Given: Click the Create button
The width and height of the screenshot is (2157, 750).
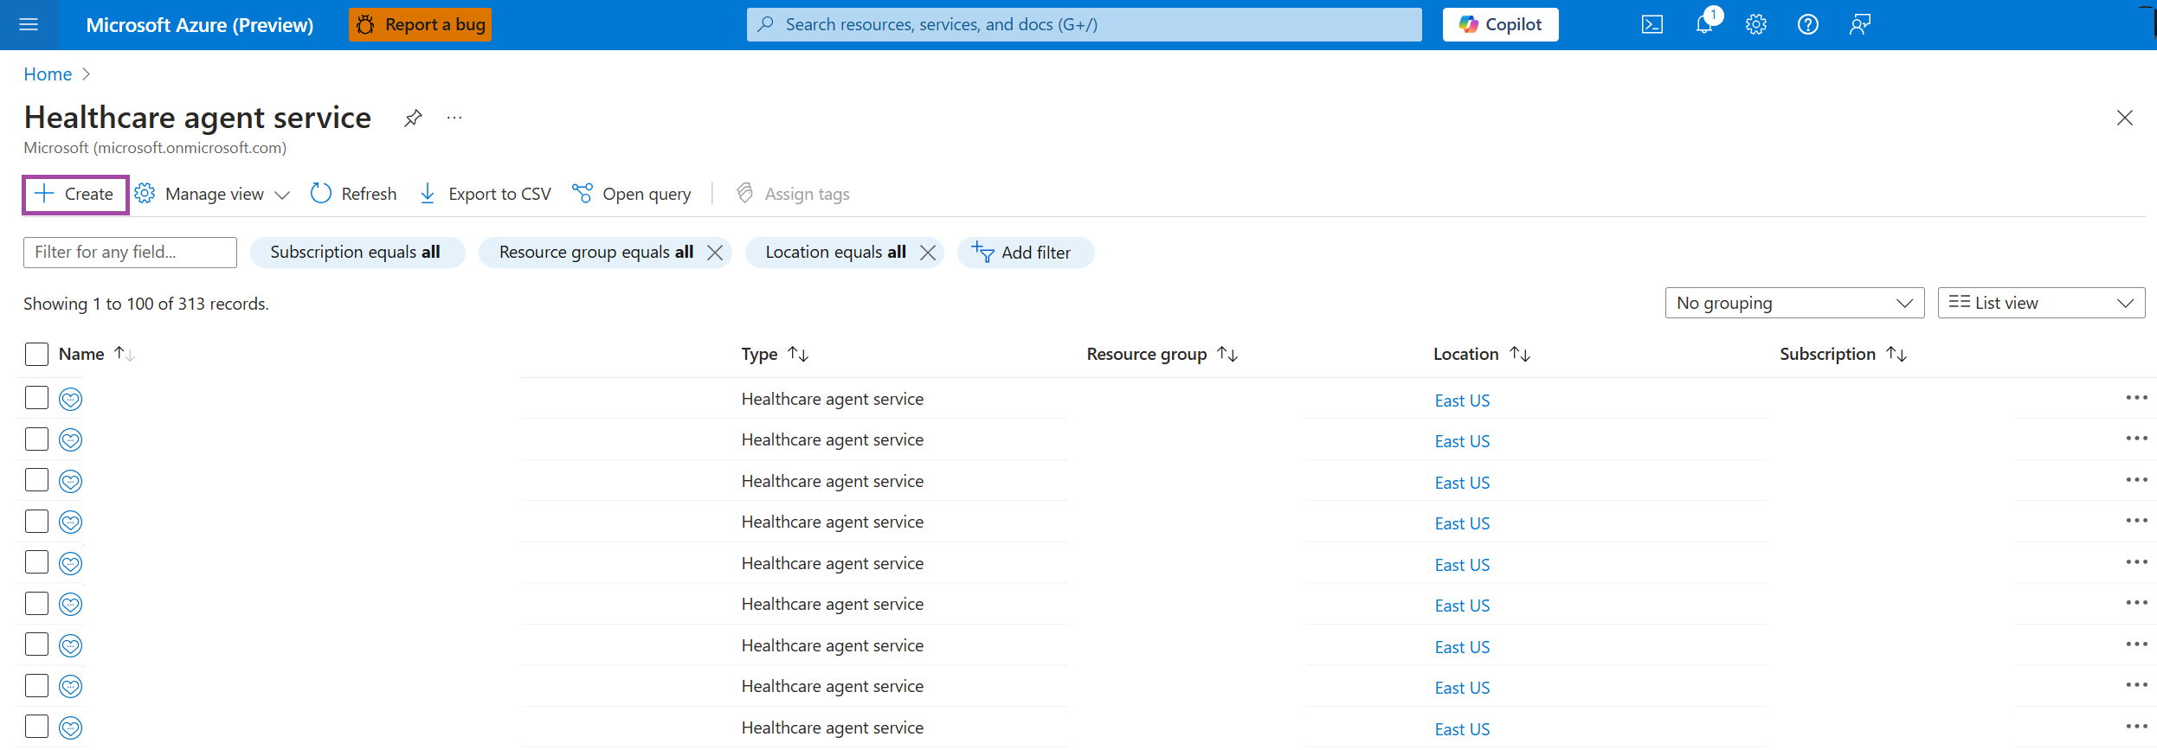Looking at the screenshot, I should point(75,194).
